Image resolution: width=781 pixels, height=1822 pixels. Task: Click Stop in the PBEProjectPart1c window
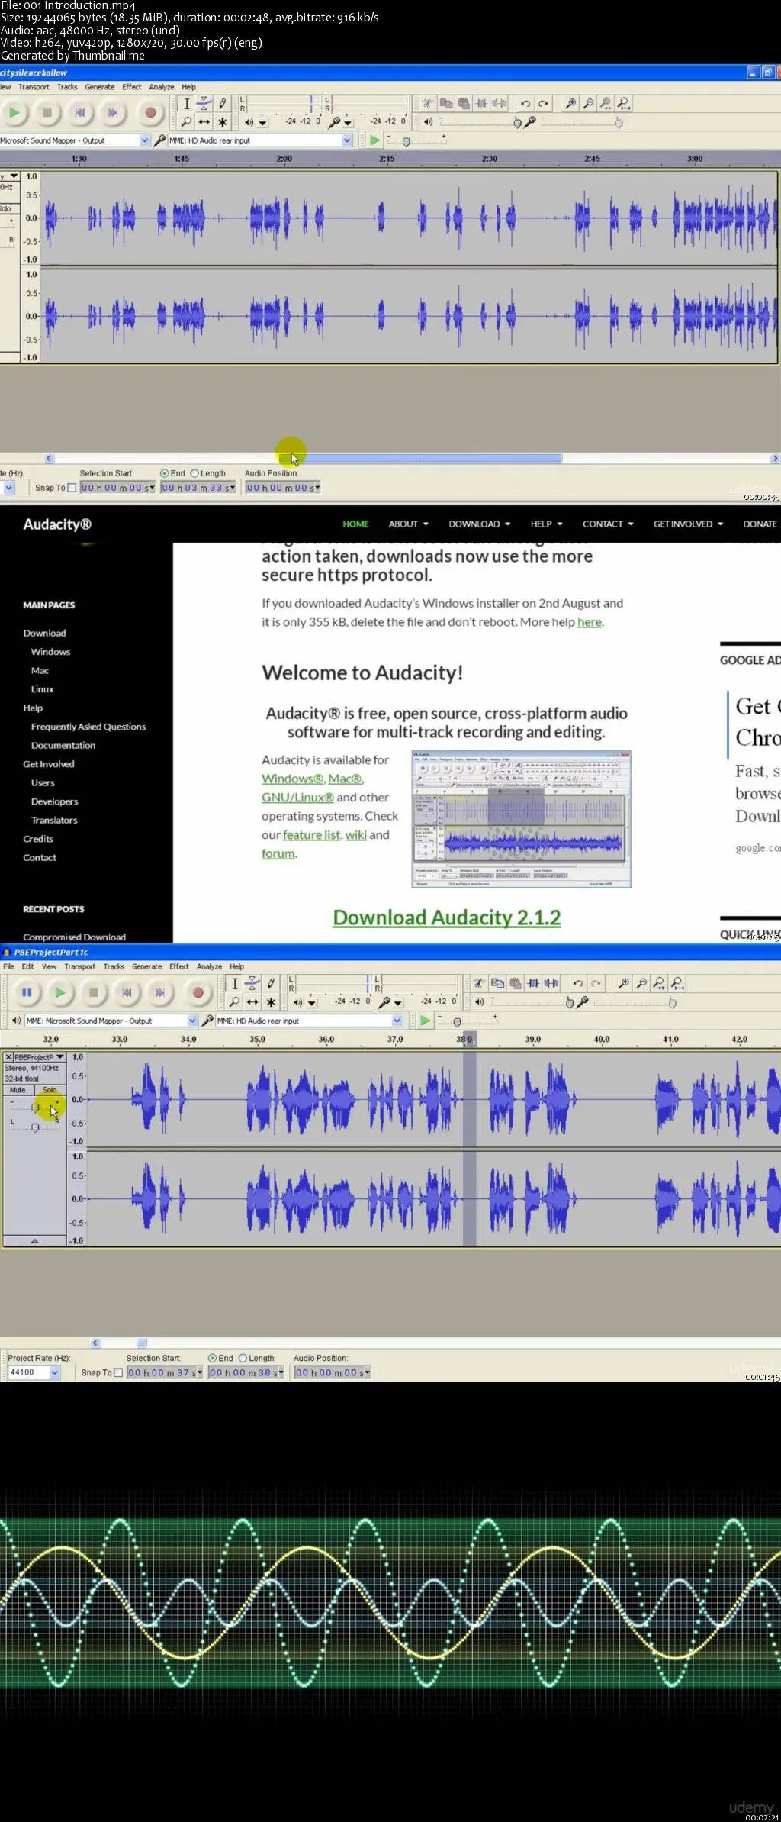pos(93,992)
